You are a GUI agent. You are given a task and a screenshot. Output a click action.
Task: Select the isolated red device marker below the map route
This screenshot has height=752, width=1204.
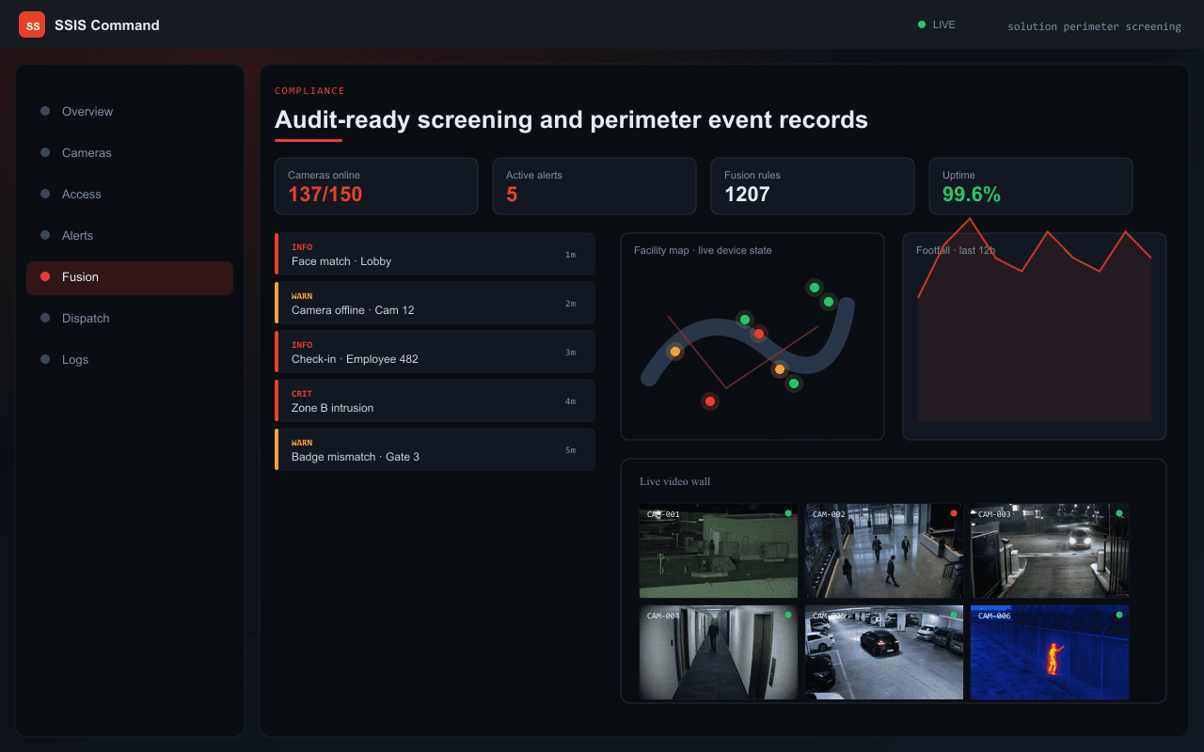[710, 401]
